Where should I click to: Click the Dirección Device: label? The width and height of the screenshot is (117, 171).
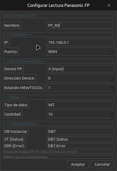coord(20,78)
